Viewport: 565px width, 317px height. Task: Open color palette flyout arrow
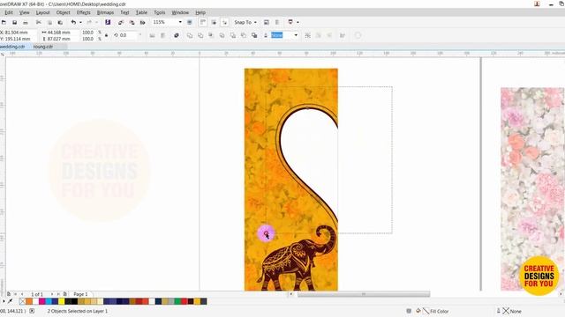[4, 301]
